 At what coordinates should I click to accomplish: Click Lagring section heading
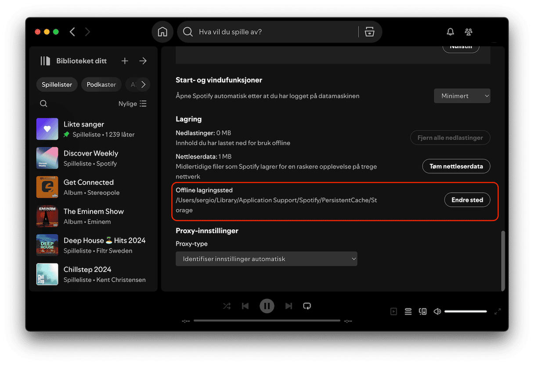coord(189,119)
